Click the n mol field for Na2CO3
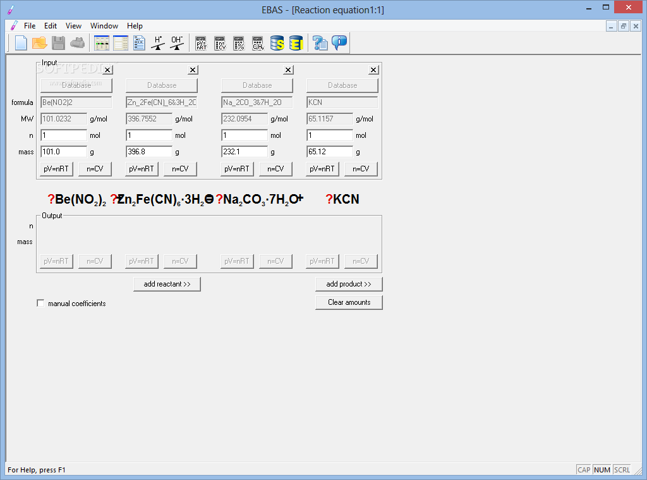647x480 pixels. click(245, 135)
